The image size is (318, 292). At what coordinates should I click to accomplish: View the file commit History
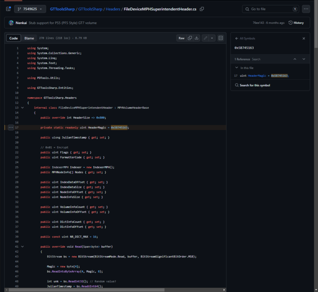pos(296,23)
